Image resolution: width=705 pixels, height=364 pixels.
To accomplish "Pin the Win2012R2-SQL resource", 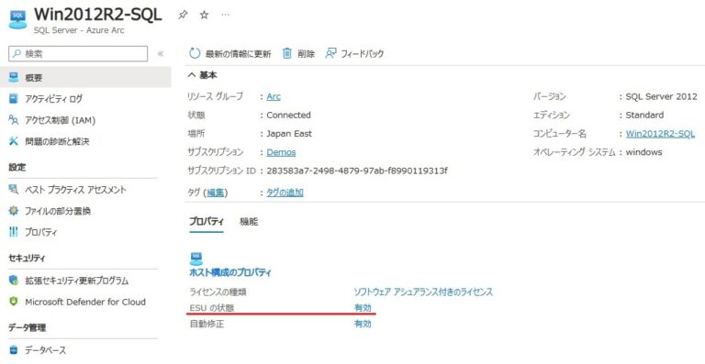I will 183,15.
